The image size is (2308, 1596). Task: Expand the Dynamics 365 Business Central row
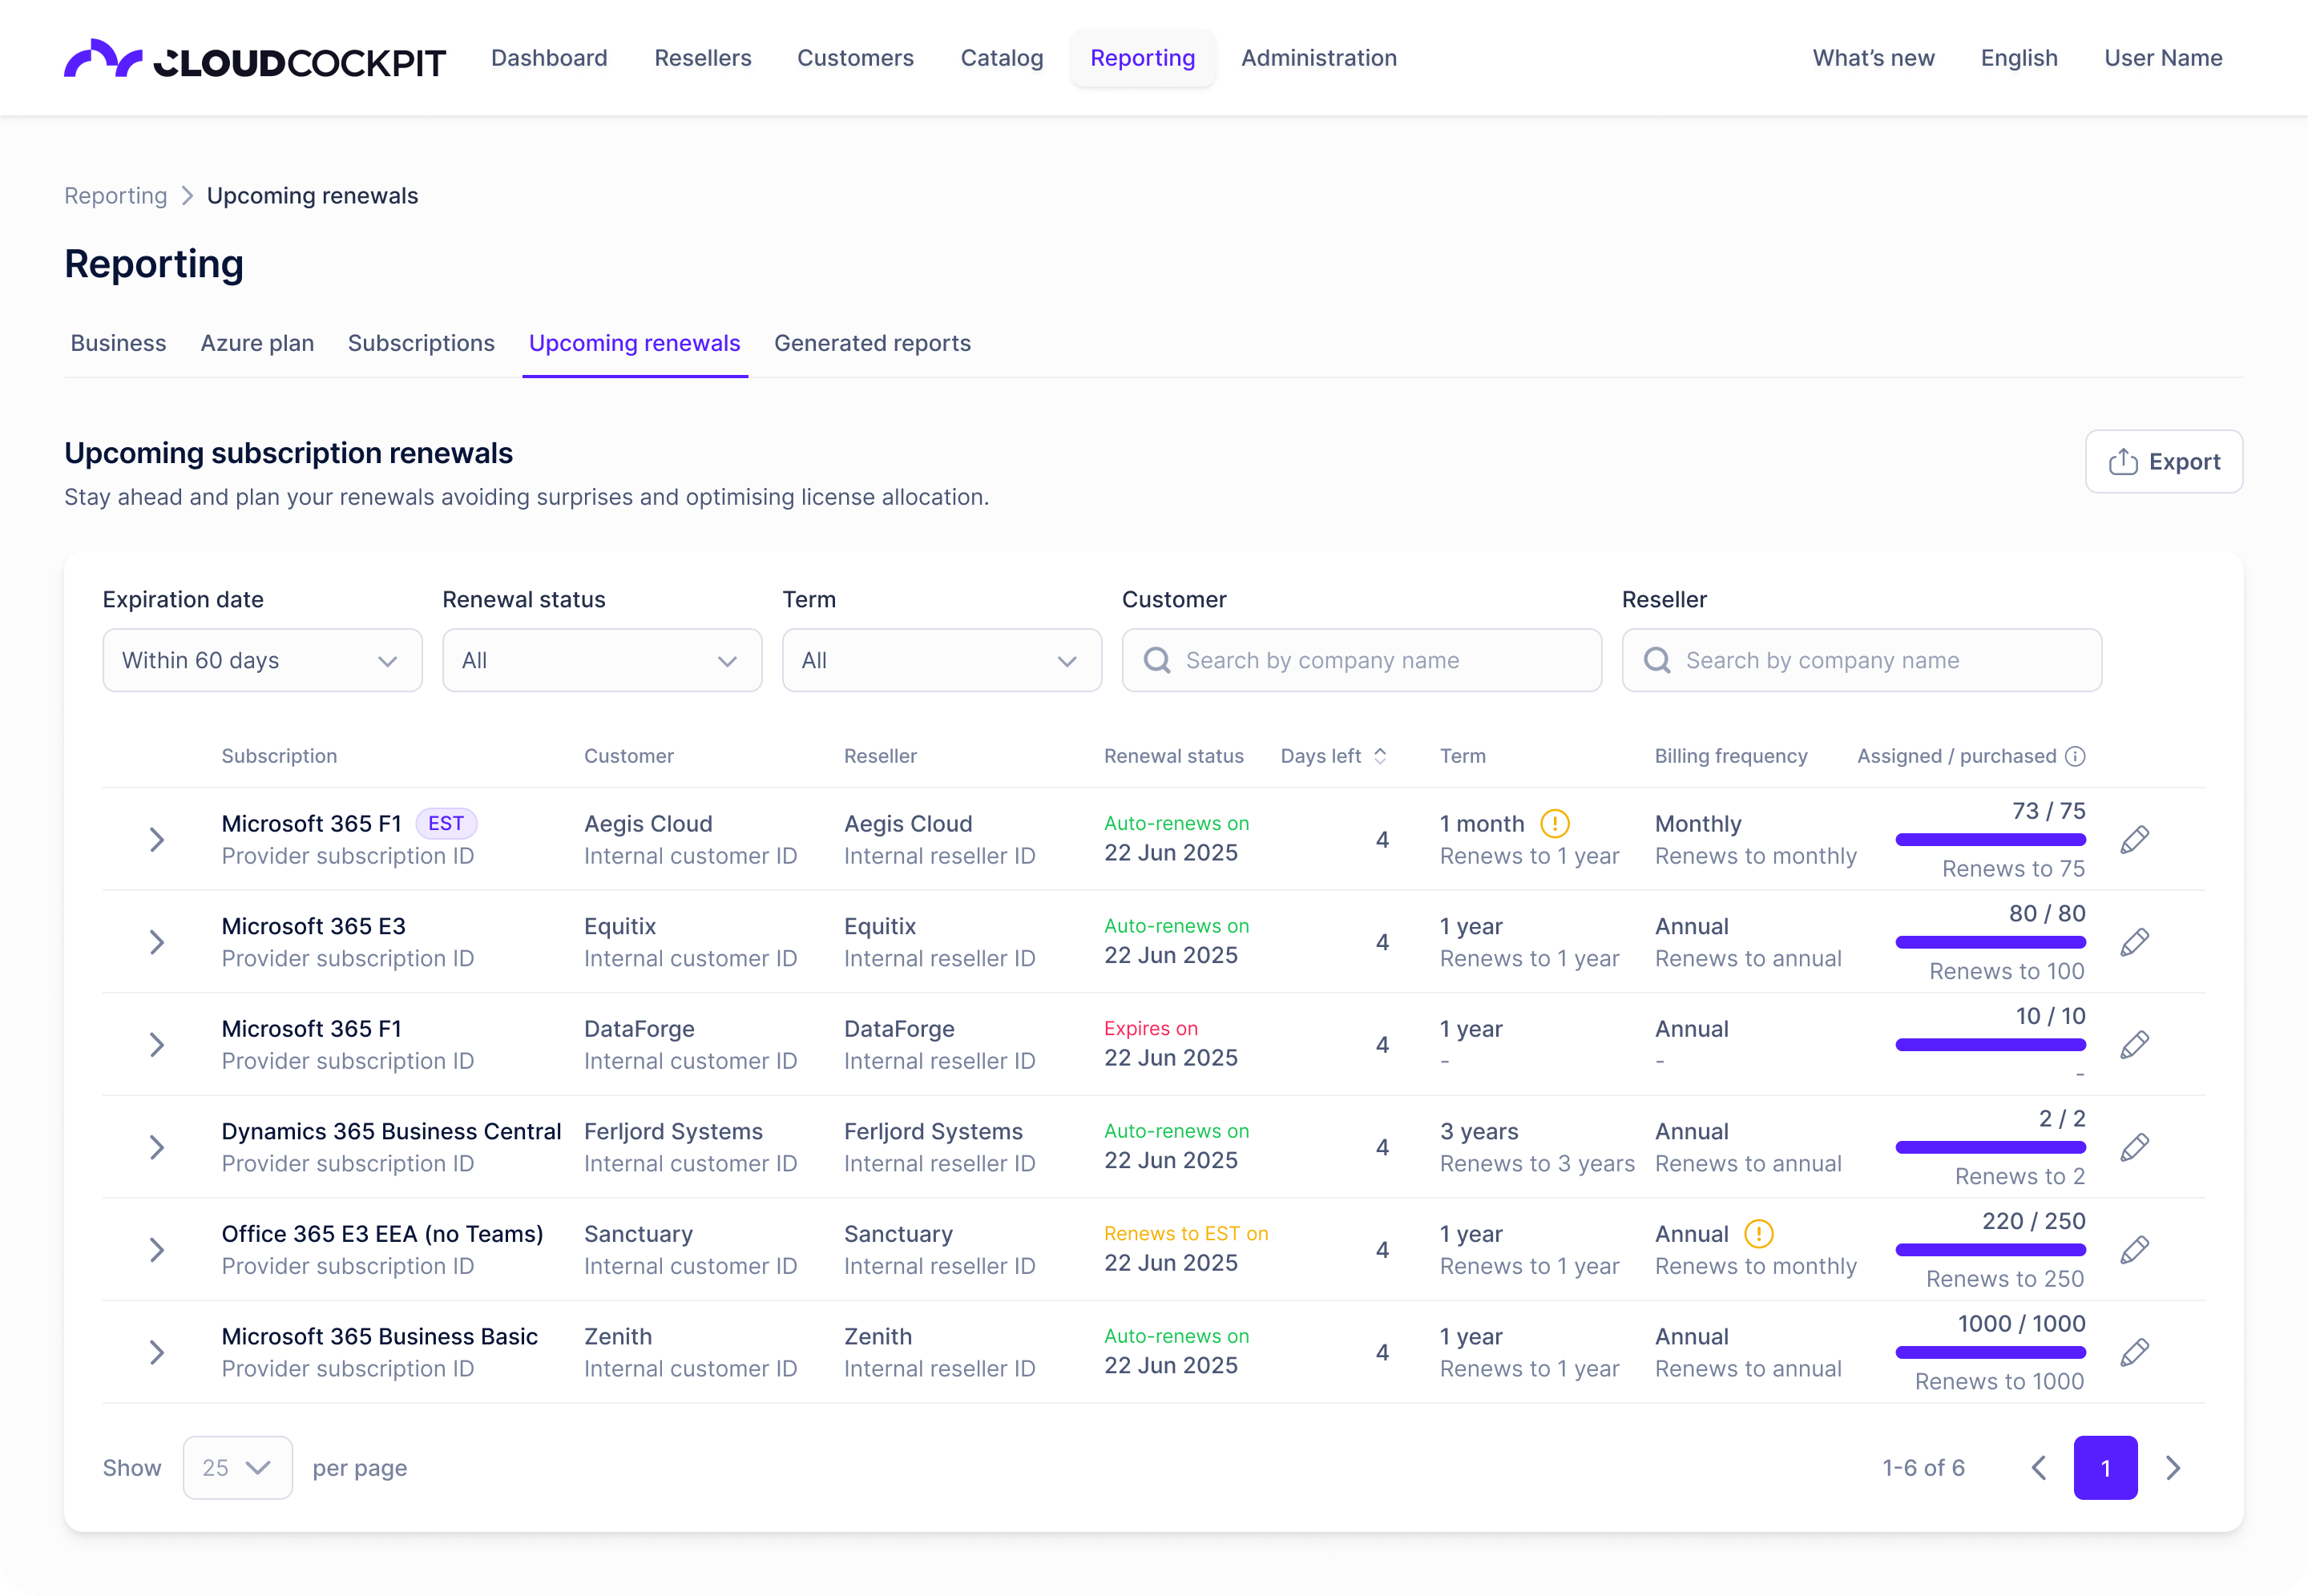157,1147
